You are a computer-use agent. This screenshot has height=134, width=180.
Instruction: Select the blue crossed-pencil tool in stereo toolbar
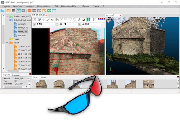click(39, 20)
